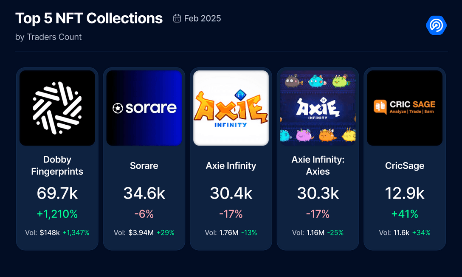Viewport: 462px width, 277px height.
Task: Click the Axie Infinity white logo image
Action: [x=231, y=108]
